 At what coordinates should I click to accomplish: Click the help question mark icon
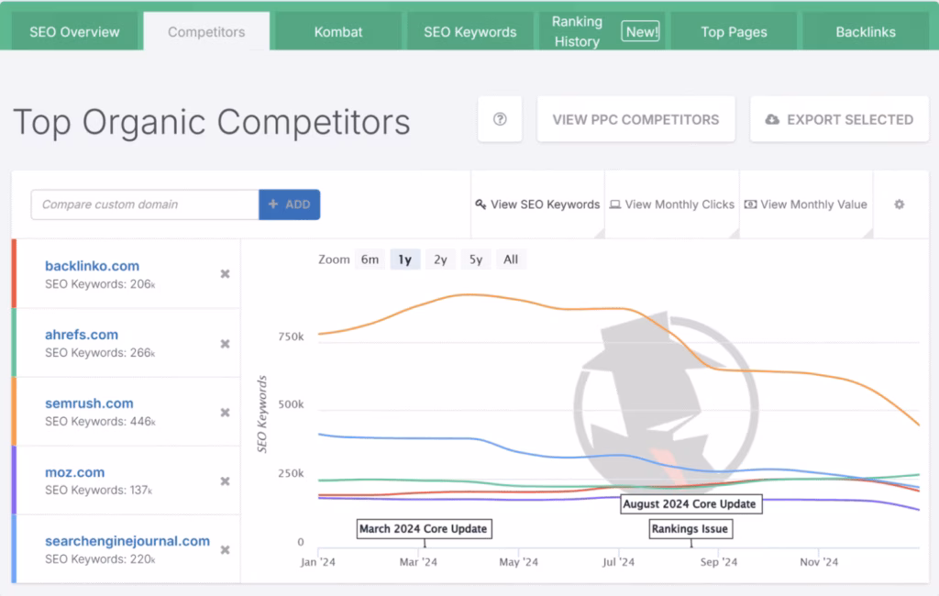coord(500,119)
